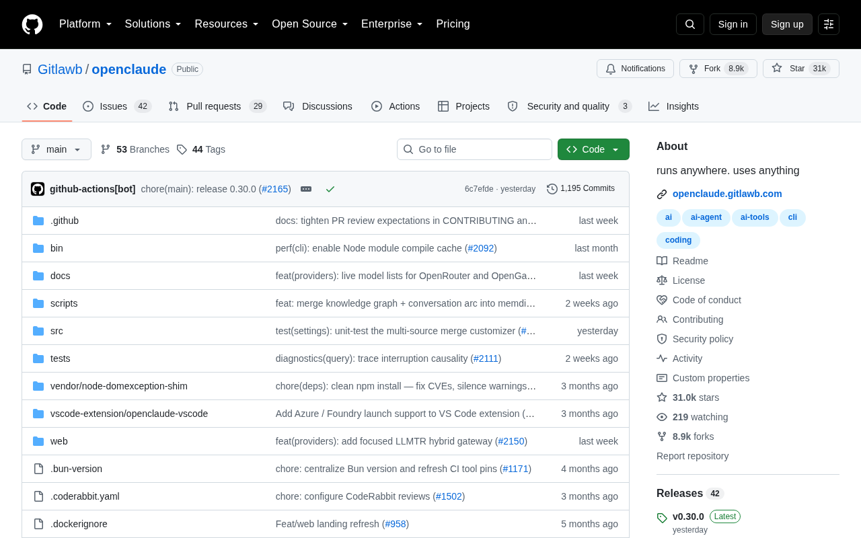Viewport: 861px width, 538px height.
Task: Open the appearance settings sliders icon
Action: click(x=829, y=24)
